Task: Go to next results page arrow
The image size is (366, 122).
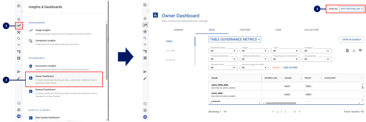Action: click(300, 112)
